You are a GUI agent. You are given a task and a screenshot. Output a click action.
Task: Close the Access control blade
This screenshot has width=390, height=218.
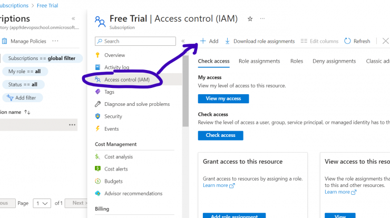pos(386,41)
